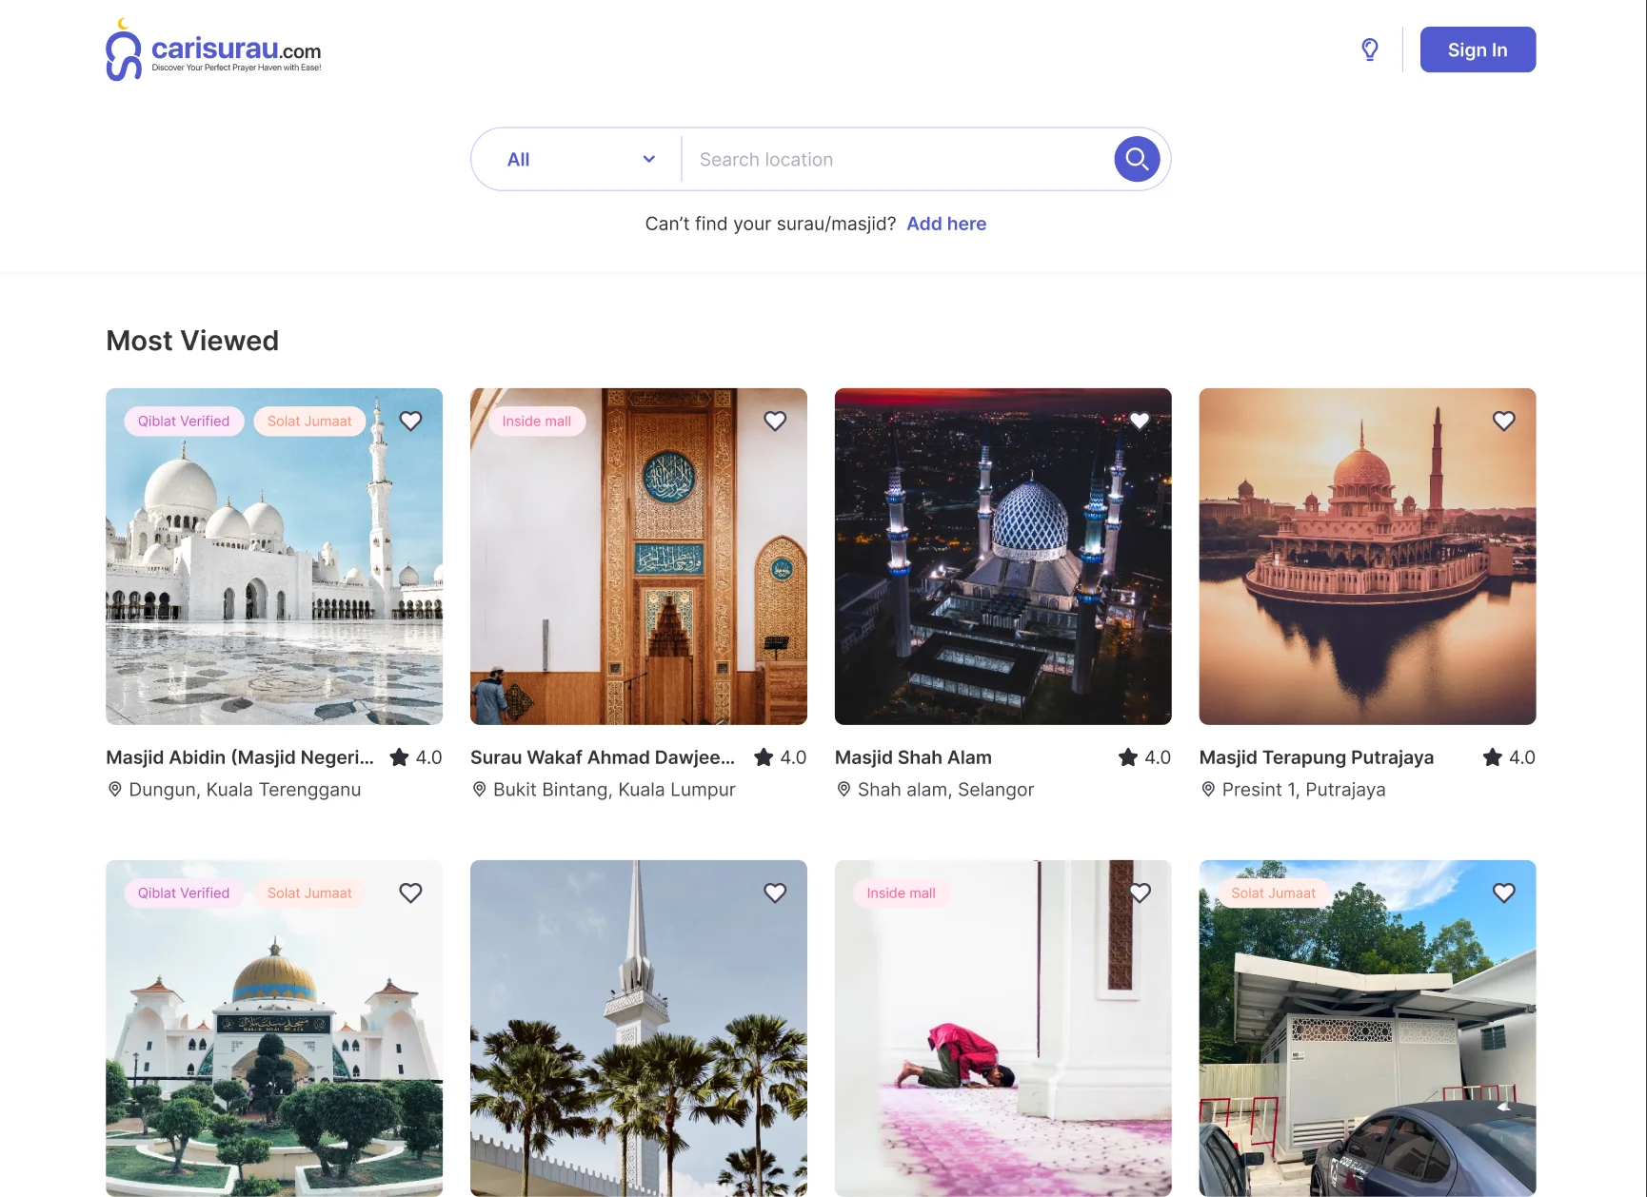The width and height of the screenshot is (1647, 1197).
Task: Follow the Add here link
Action: 946,224
